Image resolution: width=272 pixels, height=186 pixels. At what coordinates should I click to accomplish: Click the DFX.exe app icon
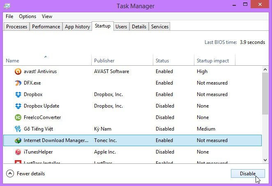point(18,83)
